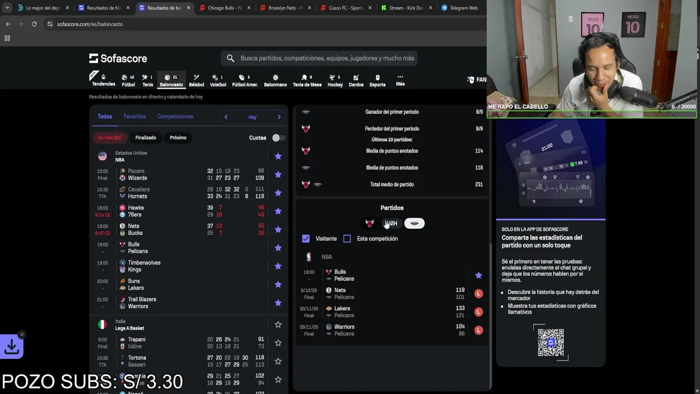
Task: Select the Todos tab
Action: click(104, 117)
